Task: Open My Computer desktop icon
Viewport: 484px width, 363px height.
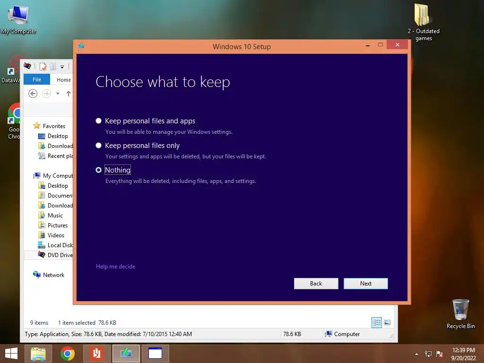Action: point(18,19)
